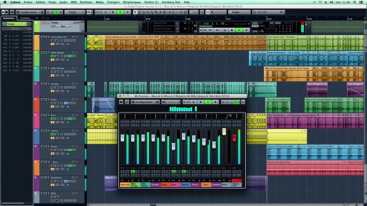
Task: Open the Fichier menu
Action: point(28,2)
